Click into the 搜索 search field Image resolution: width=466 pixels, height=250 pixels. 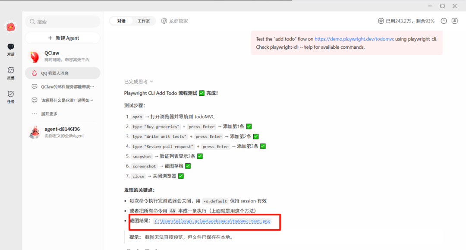point(63,22)
